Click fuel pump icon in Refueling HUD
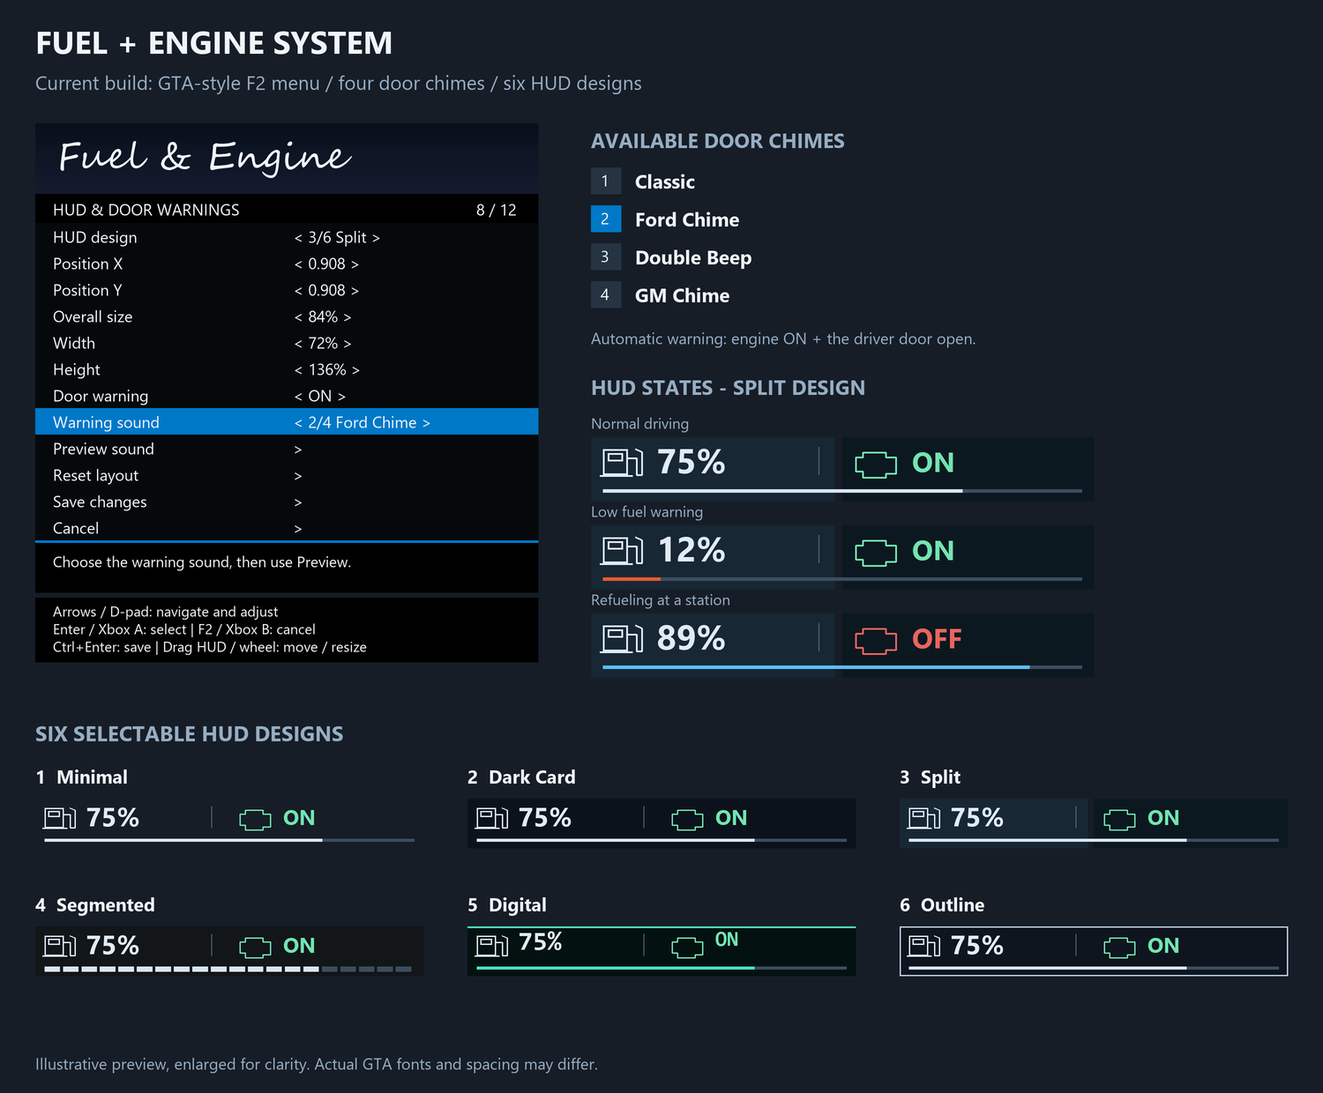 point(623,639)
